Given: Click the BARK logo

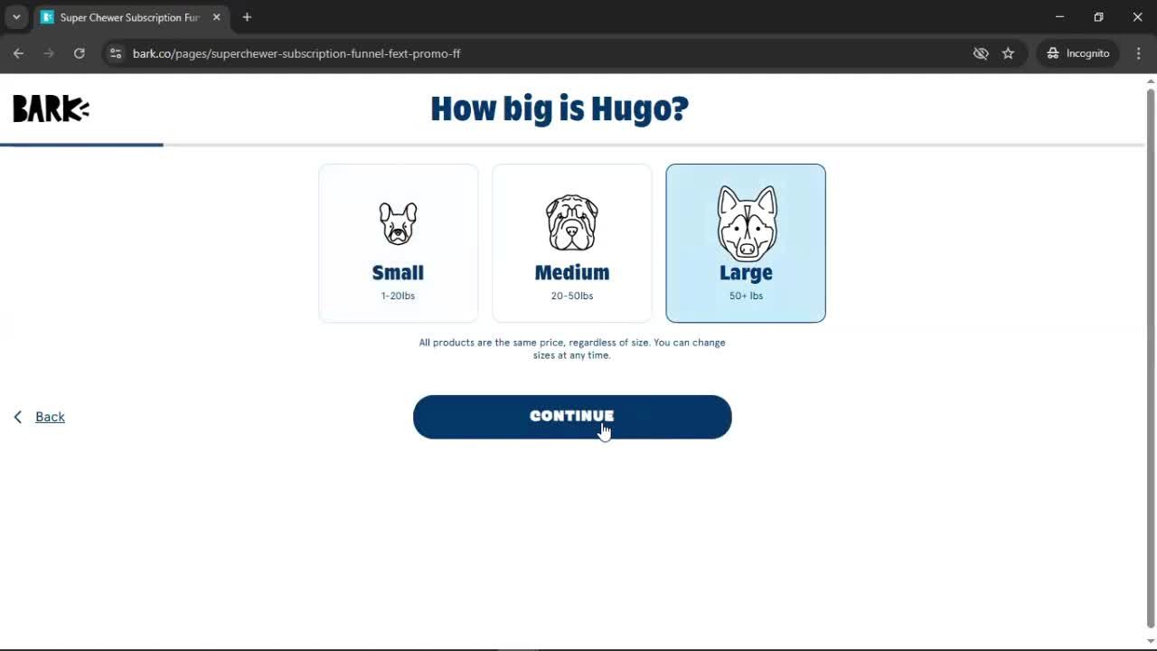Looking at the screenshot, I should coord(51,108).
